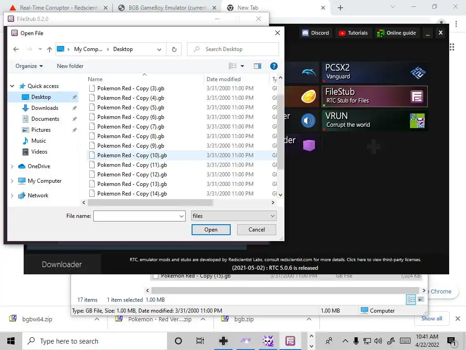The width and height of the screenshot is (466, 350).
Task: Select the FileStub RTC Stub tile
Action: tap(375, 97)
